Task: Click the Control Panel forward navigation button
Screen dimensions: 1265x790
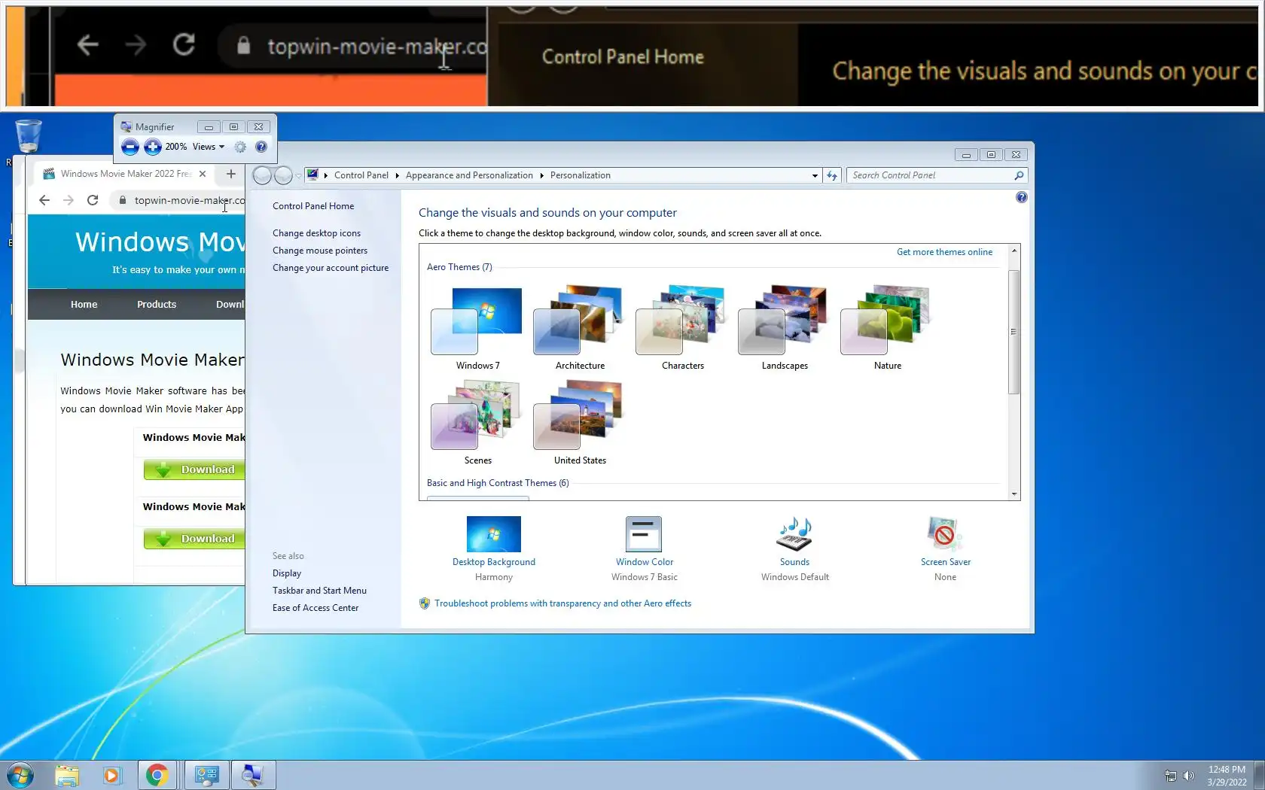Action: pyautogui.click(x=283, y=175)
